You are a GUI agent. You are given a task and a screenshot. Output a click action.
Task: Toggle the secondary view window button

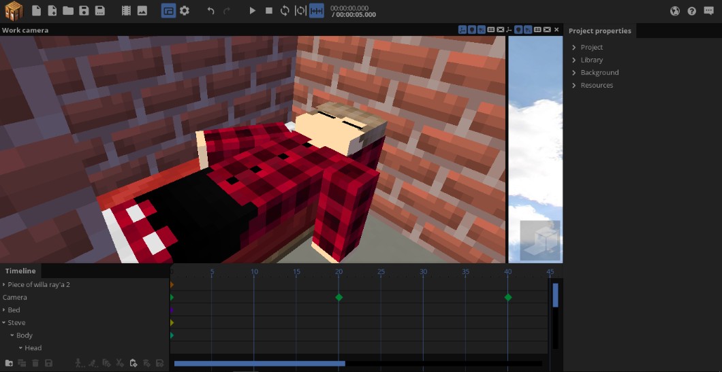[x=168, y=11]
